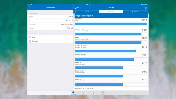This screenshot has height=99, width=176.
Task: Open the Benchmarks tab icon
Action: [73, 92]
